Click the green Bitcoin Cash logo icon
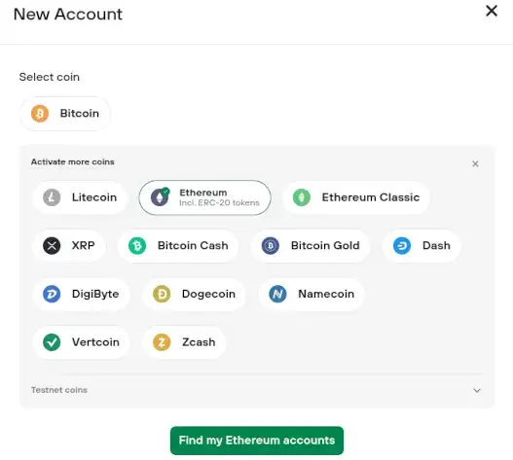This screenshot has width=513, height=460. [x=137, y=245]
